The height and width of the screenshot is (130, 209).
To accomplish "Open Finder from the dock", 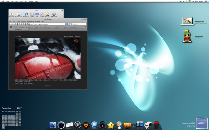I will tap(53, 125).
